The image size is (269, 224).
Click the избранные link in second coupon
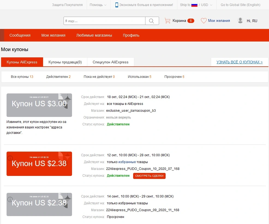click(127, 162)
